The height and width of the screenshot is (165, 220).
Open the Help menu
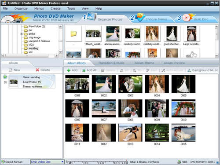(x=99, y=8)
